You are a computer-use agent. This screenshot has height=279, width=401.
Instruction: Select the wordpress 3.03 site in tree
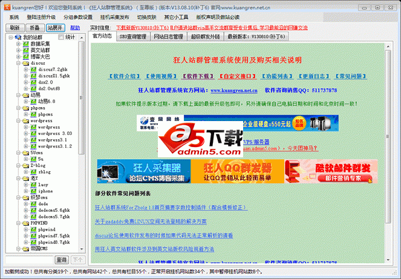[54, 133]
